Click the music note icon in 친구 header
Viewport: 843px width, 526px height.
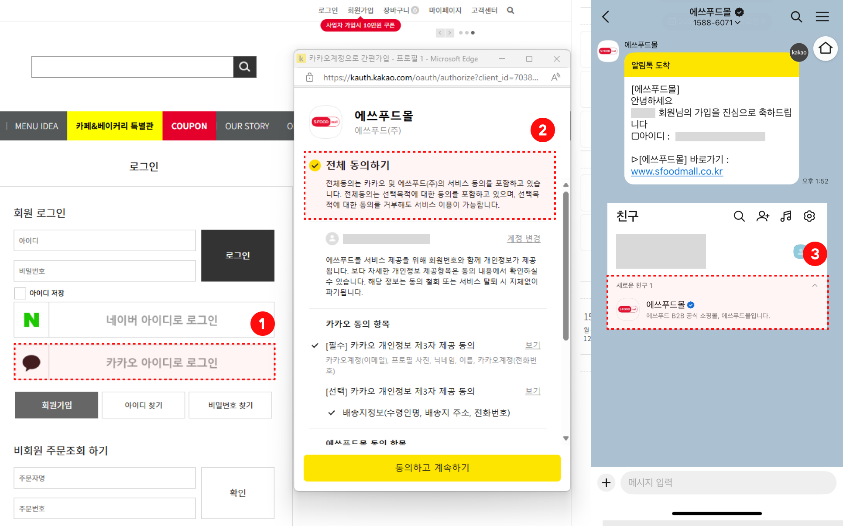pos(786,216)
